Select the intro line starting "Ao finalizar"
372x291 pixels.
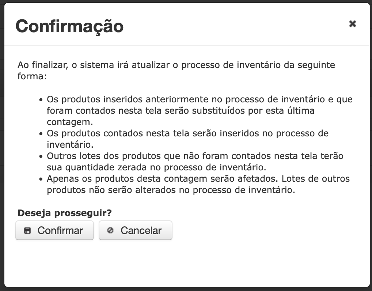(176, 65)
